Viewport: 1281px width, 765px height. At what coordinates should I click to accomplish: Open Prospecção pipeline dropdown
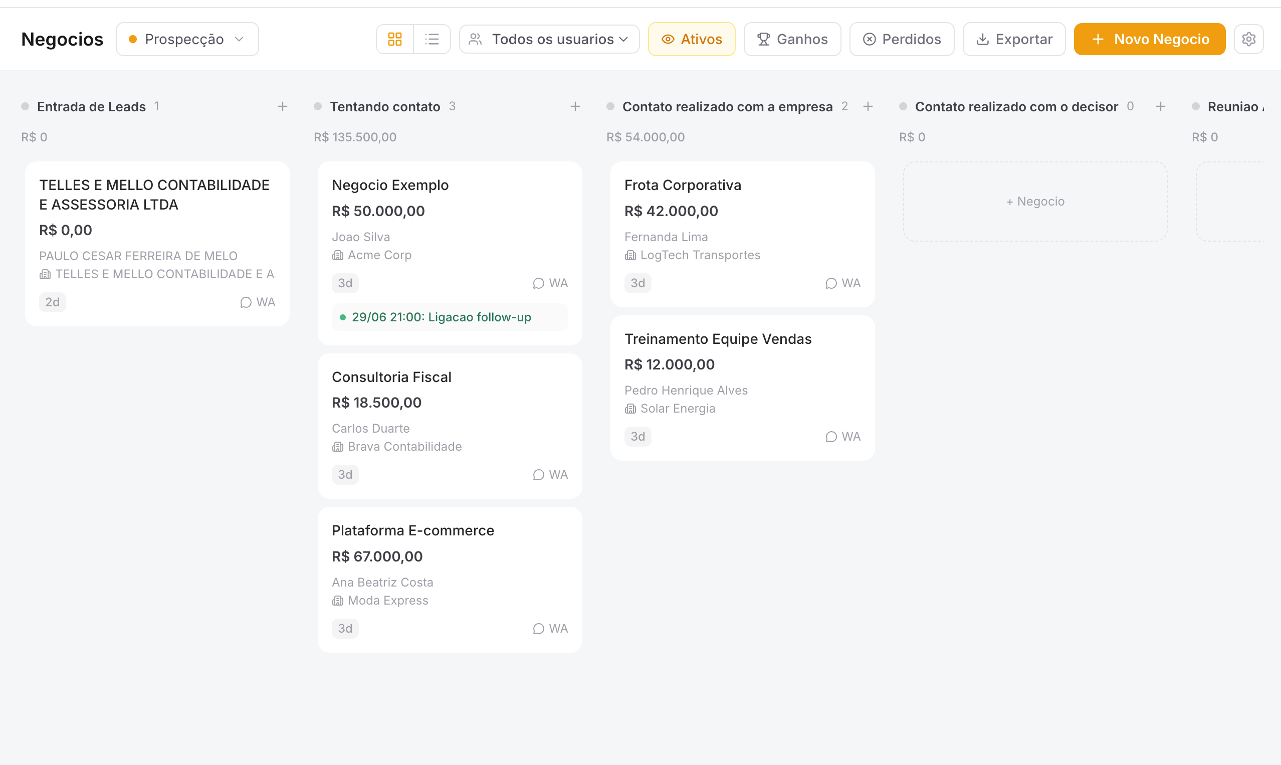pyautogui.click(x=187, y=39)
